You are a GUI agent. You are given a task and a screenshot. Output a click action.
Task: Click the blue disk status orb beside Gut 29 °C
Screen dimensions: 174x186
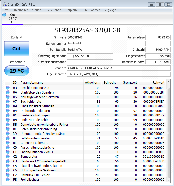pos(4,15)
